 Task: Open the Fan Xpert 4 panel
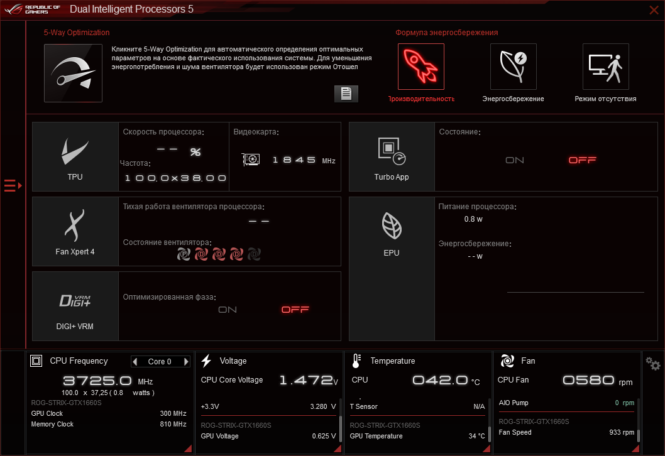75,231
